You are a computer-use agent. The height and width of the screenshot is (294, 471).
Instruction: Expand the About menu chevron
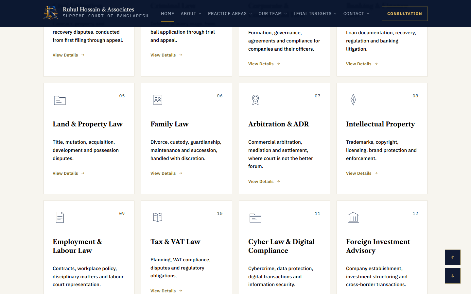(x=200, y=14)
